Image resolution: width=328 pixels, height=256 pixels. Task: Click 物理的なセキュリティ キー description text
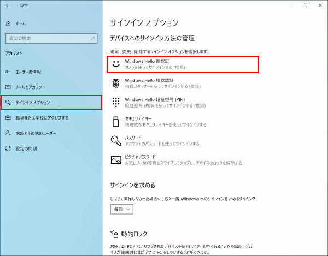click(x=166, y=124)
